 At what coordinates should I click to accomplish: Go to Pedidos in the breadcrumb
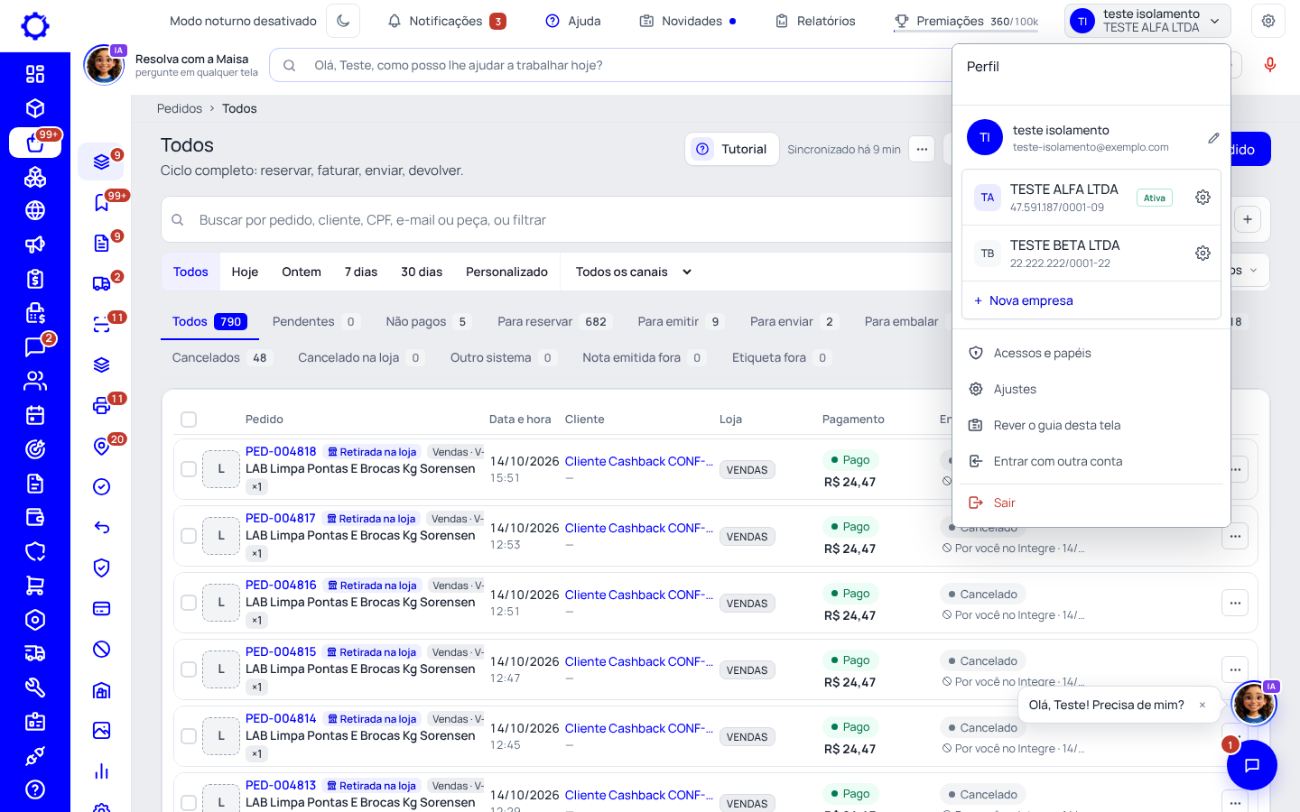coord(180,108)
